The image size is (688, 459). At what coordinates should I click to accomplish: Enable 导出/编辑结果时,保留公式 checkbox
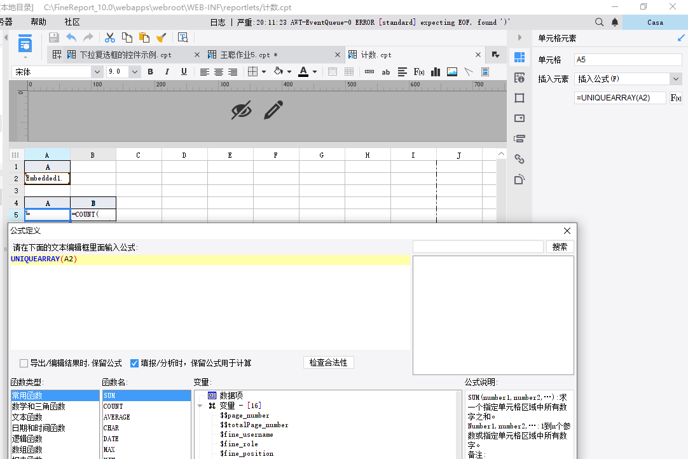coord(24,364)
